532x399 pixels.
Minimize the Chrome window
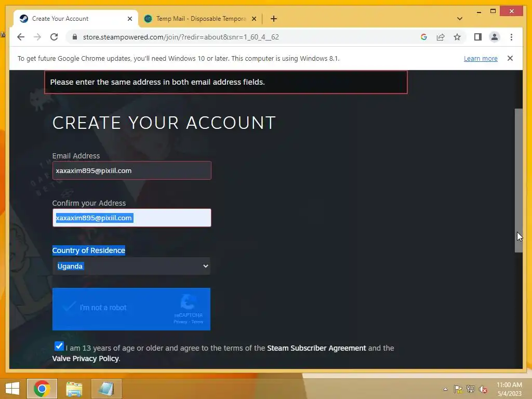(x=478, y=11)
